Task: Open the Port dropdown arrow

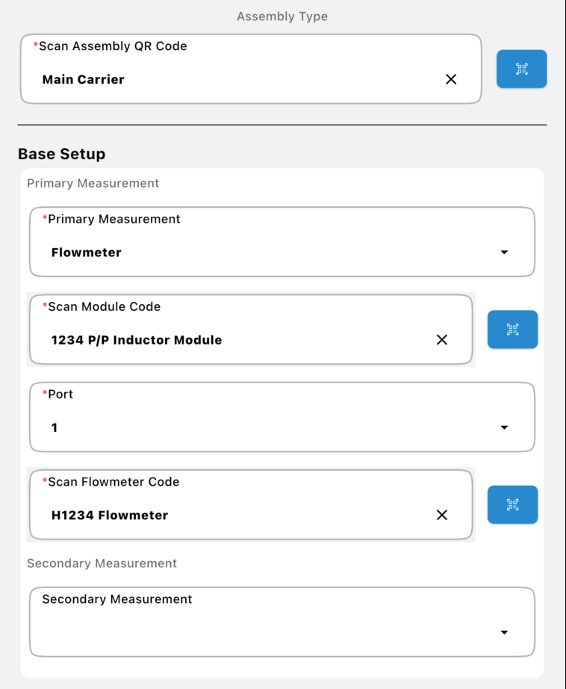Action: [x=504, y=427]
